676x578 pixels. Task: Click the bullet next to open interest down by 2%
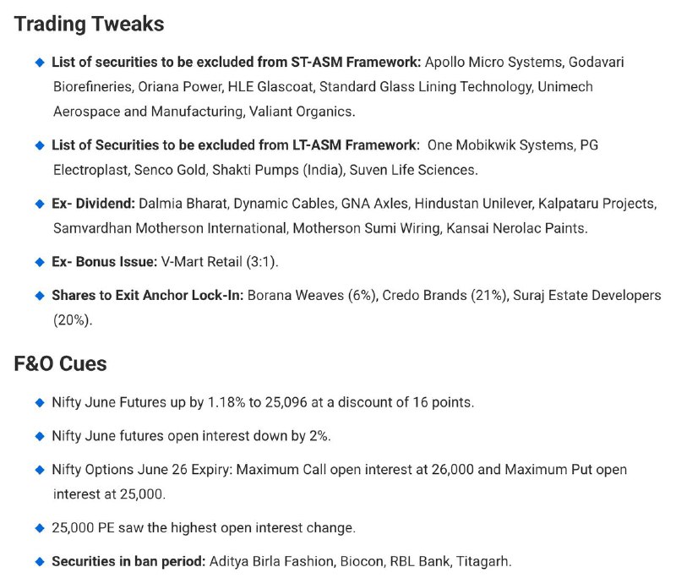click(40, 436)
